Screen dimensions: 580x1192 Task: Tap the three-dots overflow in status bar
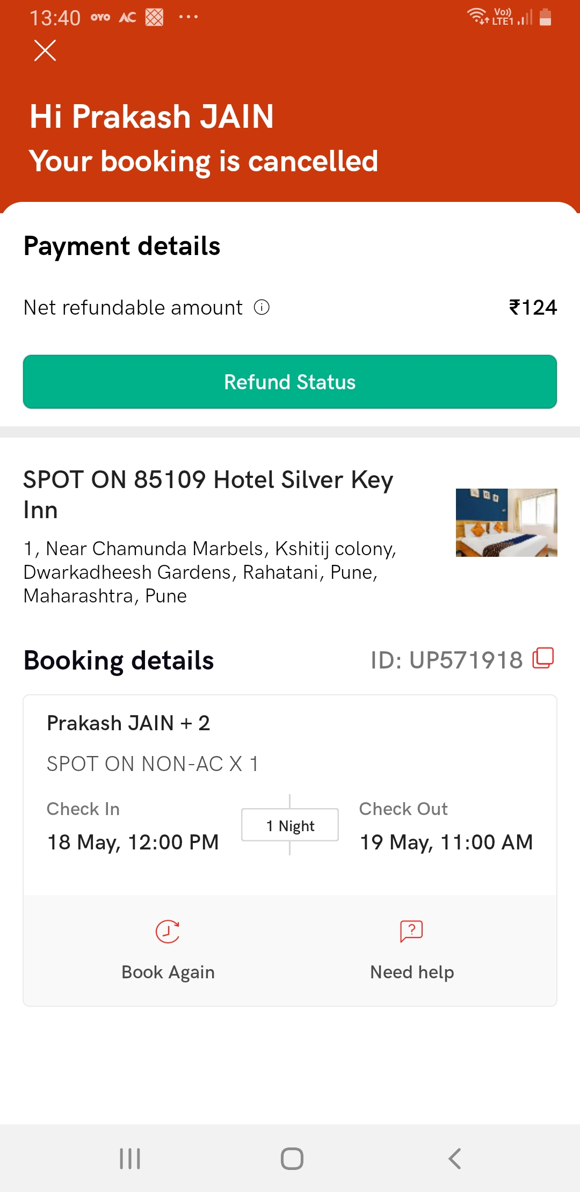(189, 17)
